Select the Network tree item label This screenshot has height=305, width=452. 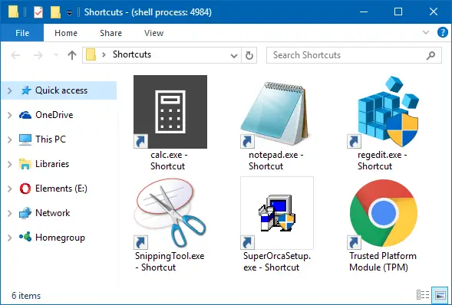[x=52, y=213]
